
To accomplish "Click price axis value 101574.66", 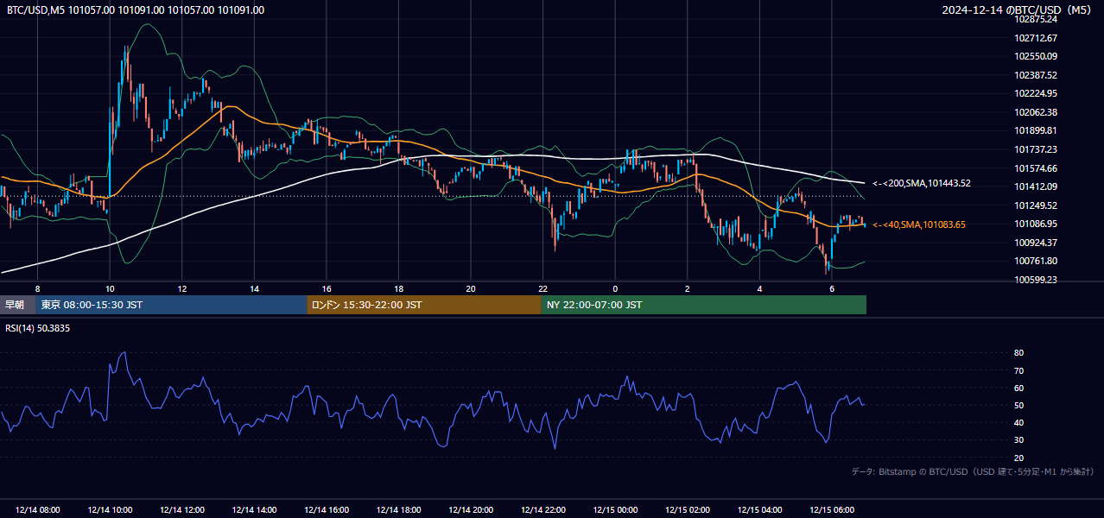I will [1036, 168].
